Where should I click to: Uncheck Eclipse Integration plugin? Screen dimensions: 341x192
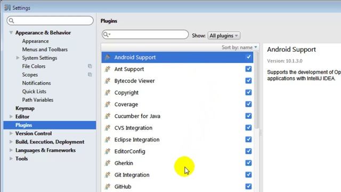(248, 139)
